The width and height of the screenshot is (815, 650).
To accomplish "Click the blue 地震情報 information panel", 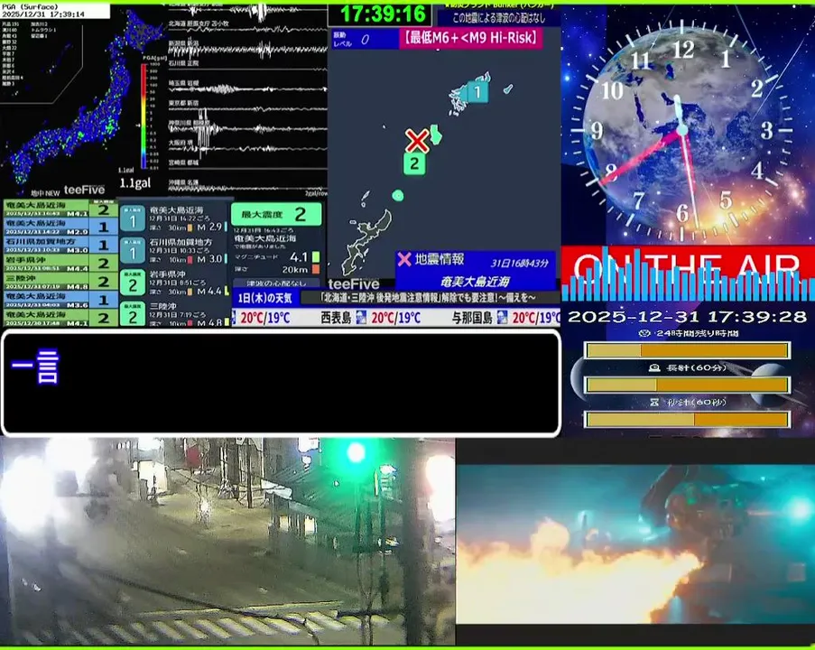I will pyautogui.click(x=475, y=270).
